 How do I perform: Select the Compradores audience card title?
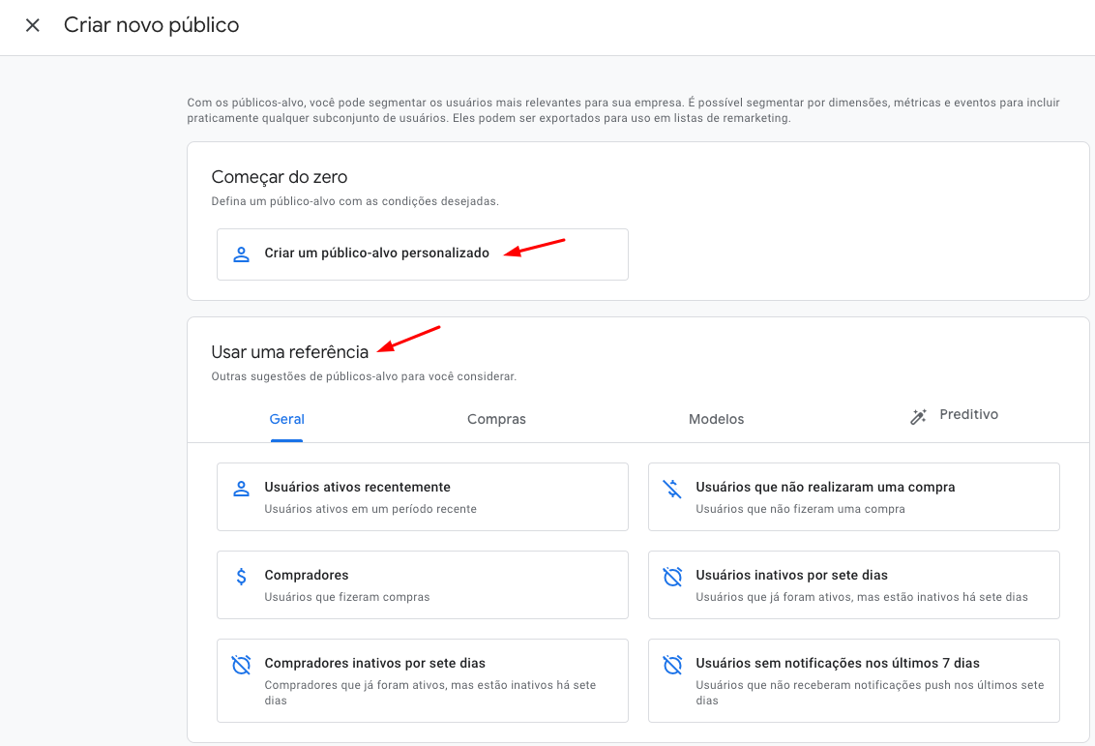pyautogui.click(x=307, y=575)
